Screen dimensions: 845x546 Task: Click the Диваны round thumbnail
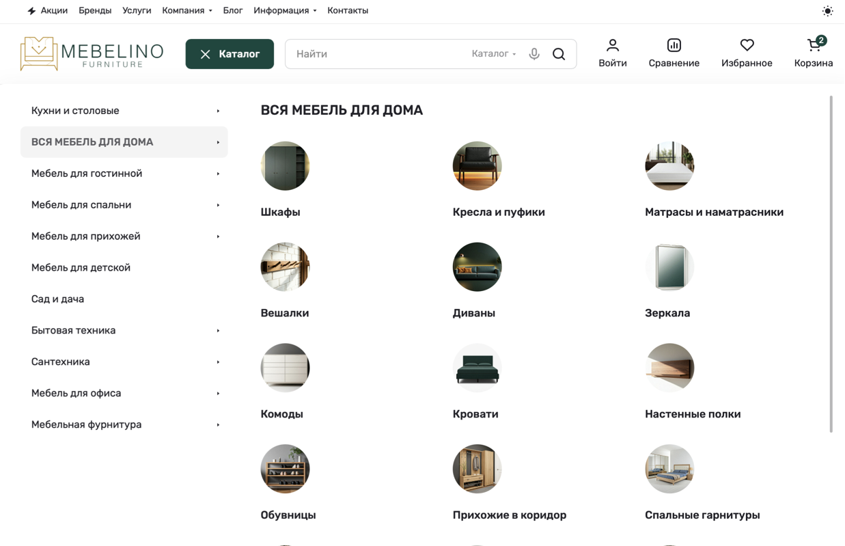[x=477, y=267]
